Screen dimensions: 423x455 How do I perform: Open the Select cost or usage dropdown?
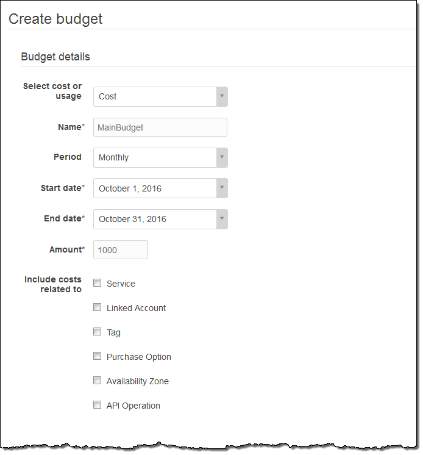(160, 96)
